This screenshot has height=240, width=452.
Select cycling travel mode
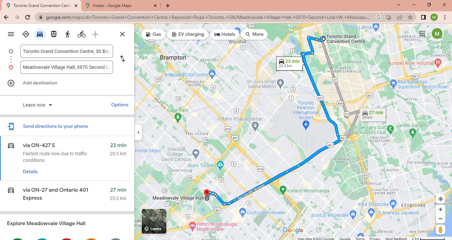[x=82, y=34]
